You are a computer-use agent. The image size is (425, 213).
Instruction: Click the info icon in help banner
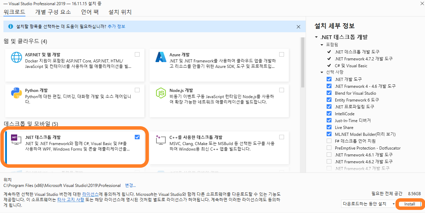pos(11,26)
